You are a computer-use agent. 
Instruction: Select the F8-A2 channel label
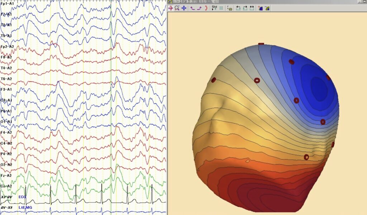[6, 57]
